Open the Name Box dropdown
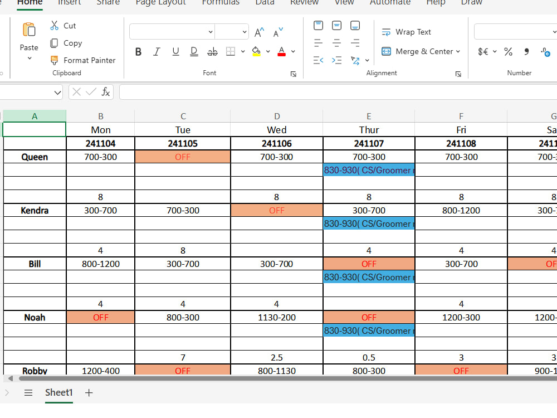The image size is (557, 418). [x=57, y=93]
